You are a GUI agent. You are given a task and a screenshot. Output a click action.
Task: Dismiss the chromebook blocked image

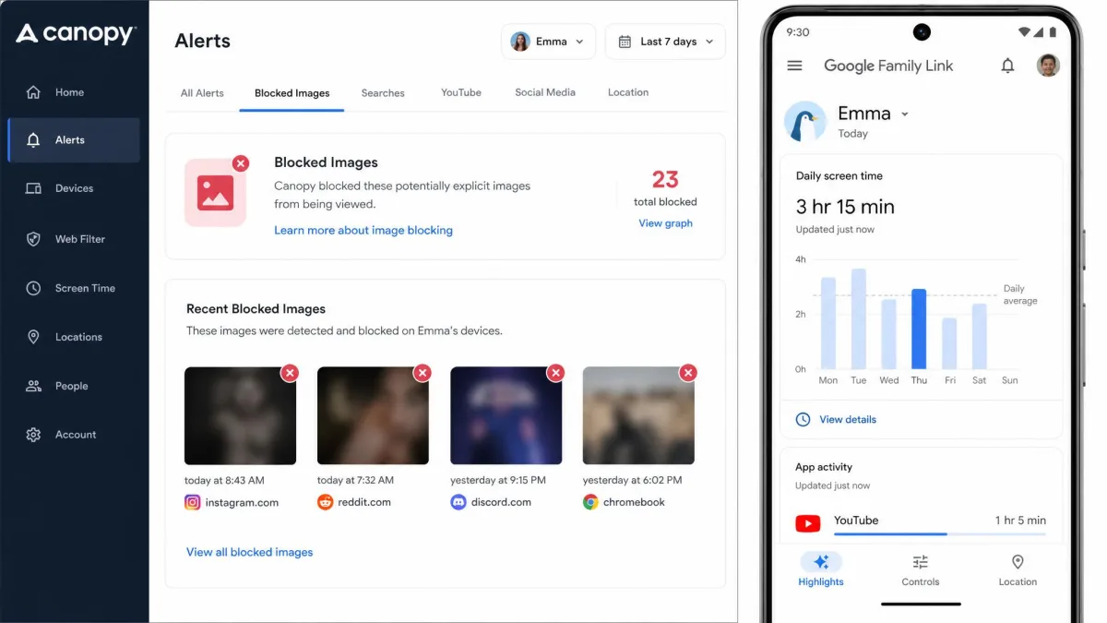pos(688,373)
